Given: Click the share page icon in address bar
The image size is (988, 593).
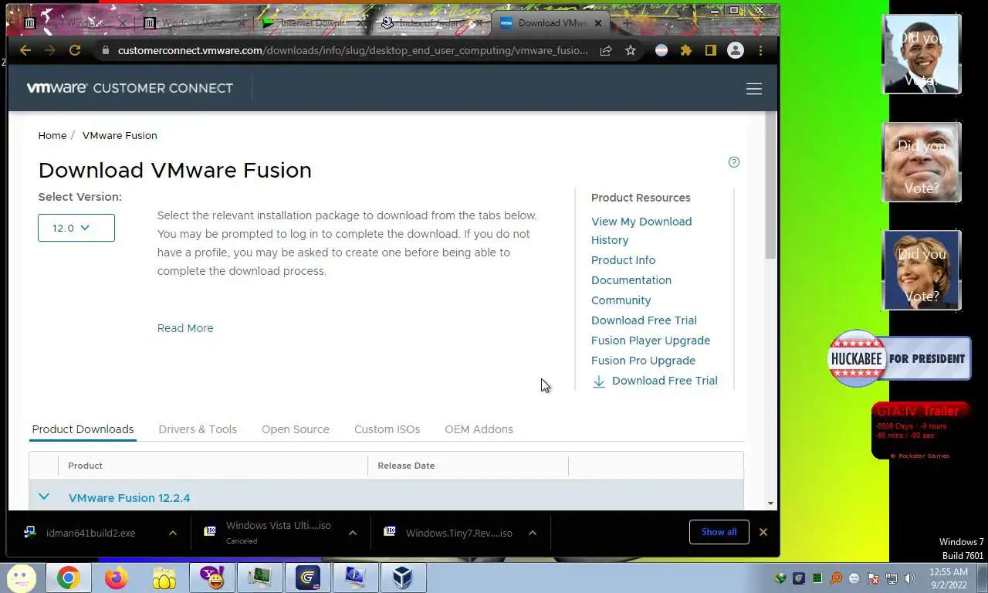Looking at the screenshot, I should pyautogui.click(x=606, y=50).
